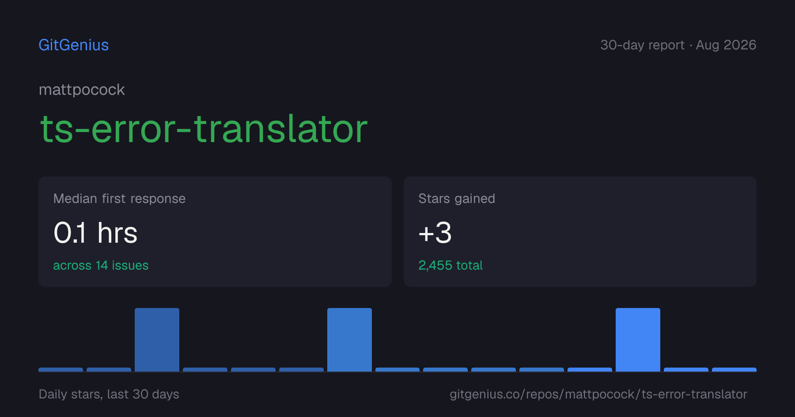The height and width of the screenshot is (417, 795).
Task: Open the ts-error-translator repository title
Action: click(204, 129)
